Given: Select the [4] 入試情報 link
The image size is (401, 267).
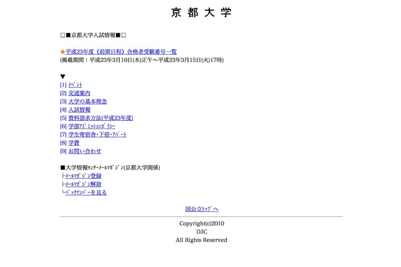Looking at the screenshot, I should 80,110.
